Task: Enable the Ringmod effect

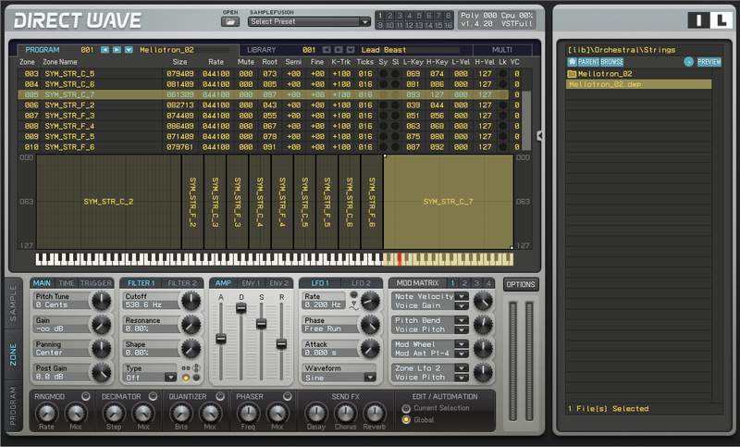Action: click(x=85, y=396)
